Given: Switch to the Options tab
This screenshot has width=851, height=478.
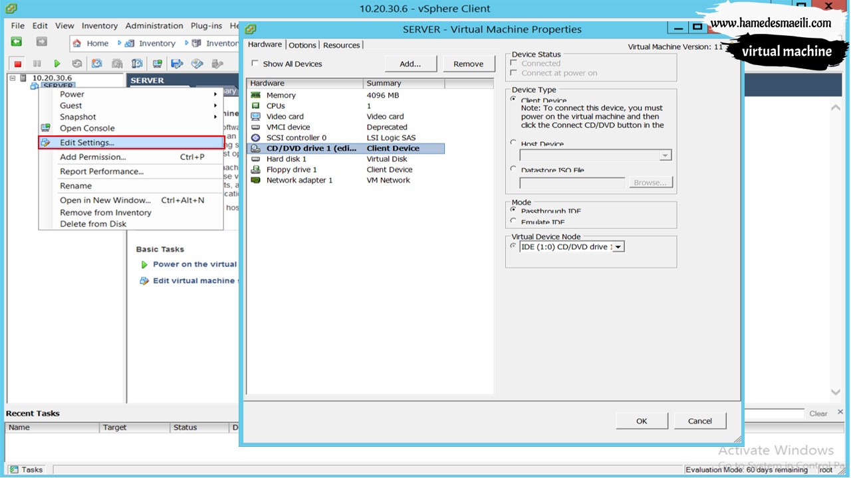Looking at the screenshot, I should 303,45.
